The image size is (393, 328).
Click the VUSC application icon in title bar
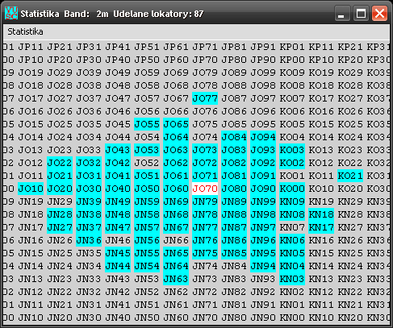pos(11,13)
